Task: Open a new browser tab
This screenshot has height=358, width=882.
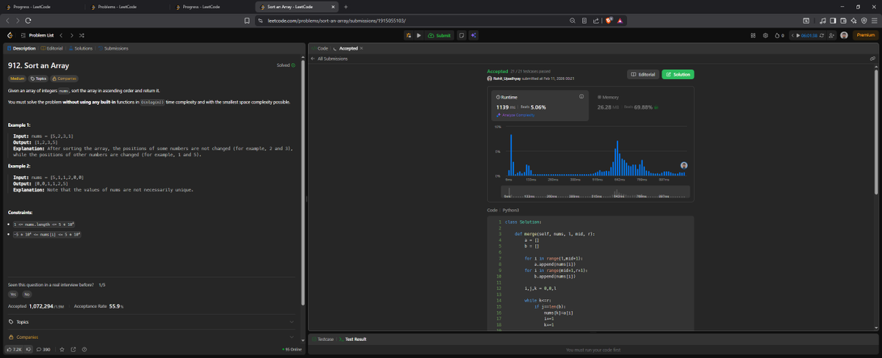Action: coord(346,7)
